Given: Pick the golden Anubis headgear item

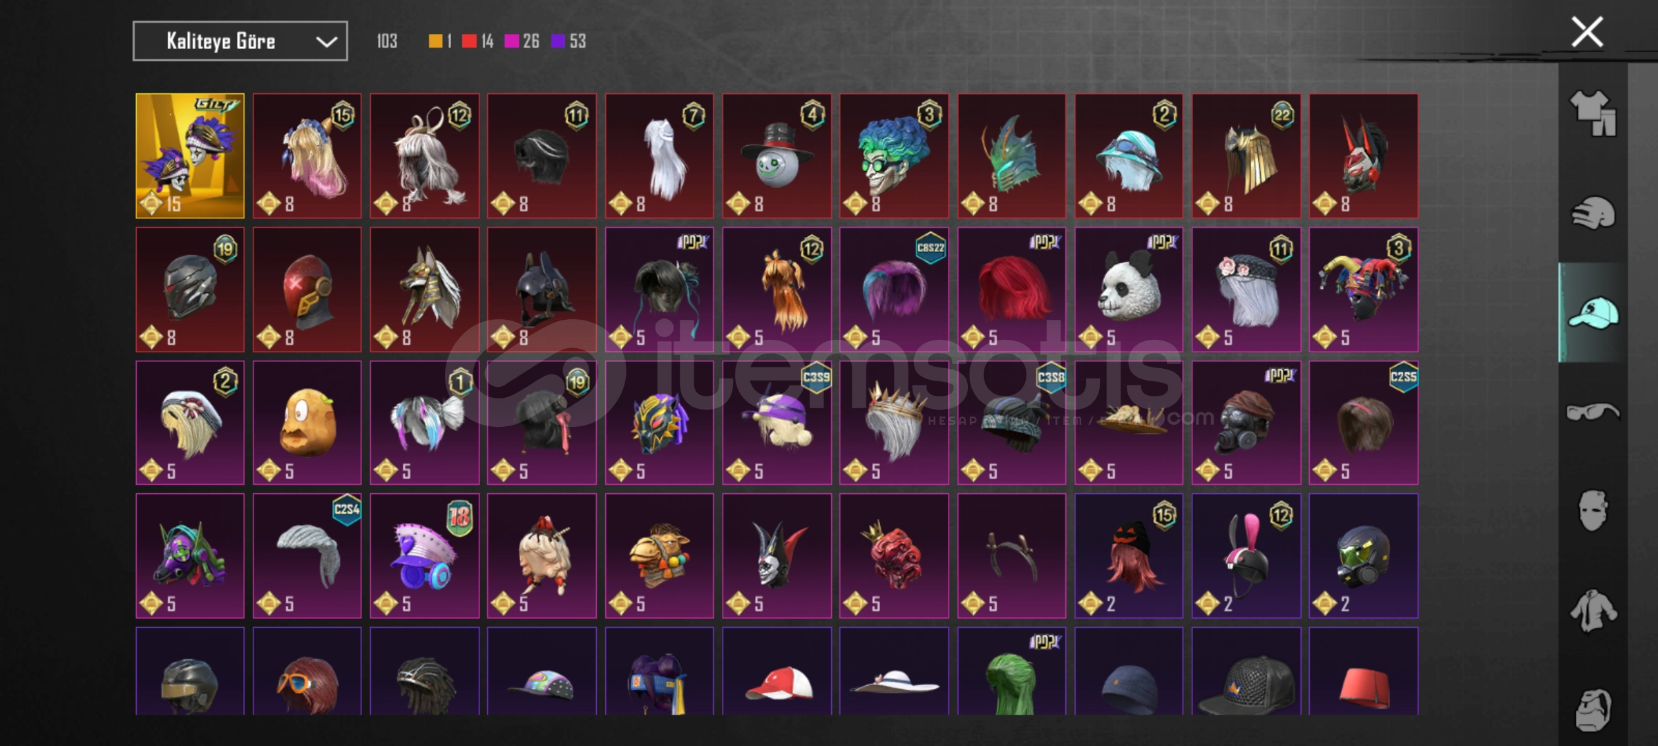Looking at the screenshot, I should [x=424, y=289].
